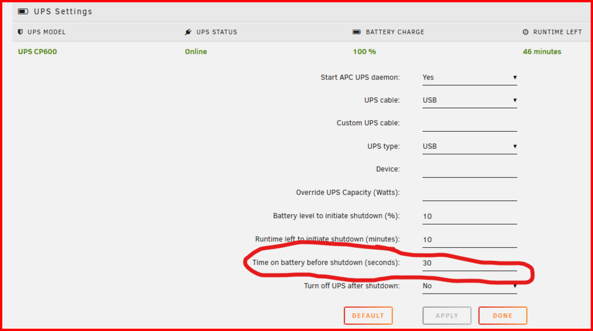Click the APPLY button
The image size is (593, 331).
[447, 316]
